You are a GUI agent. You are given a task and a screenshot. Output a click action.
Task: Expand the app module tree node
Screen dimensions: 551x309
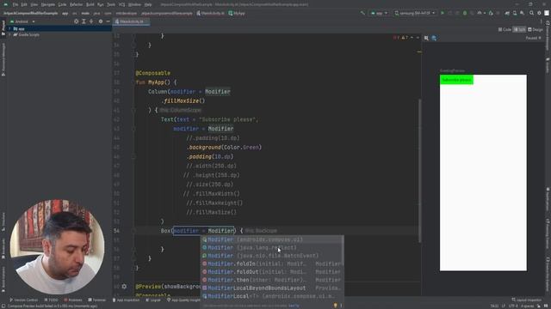click(x=10, y=28)
